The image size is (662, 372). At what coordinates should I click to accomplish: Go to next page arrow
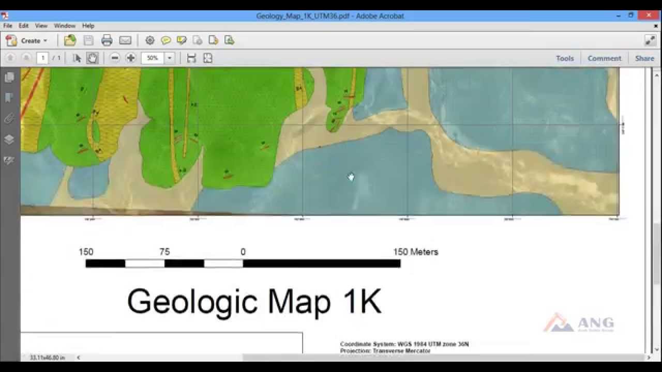click(x=26, y=58)
